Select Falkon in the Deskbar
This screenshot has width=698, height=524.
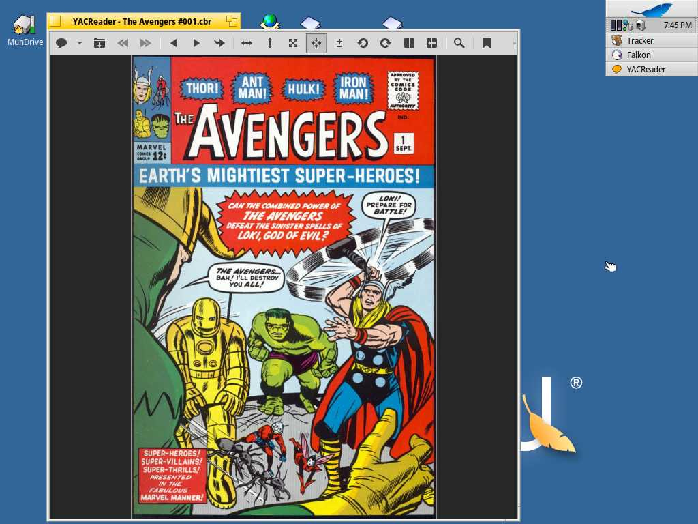(x=652, y=55)
